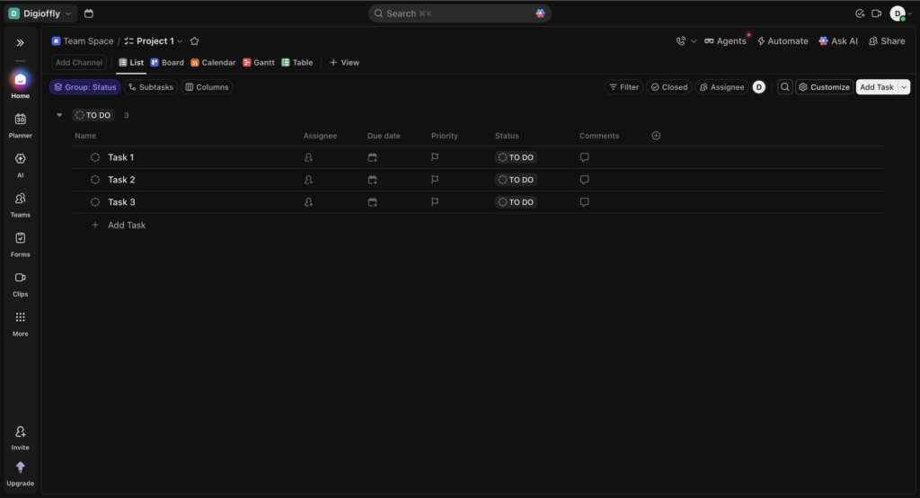Open the quick task checkmark icon in top bar
Screen dimensions: 920x498
[x=860, y=13]
